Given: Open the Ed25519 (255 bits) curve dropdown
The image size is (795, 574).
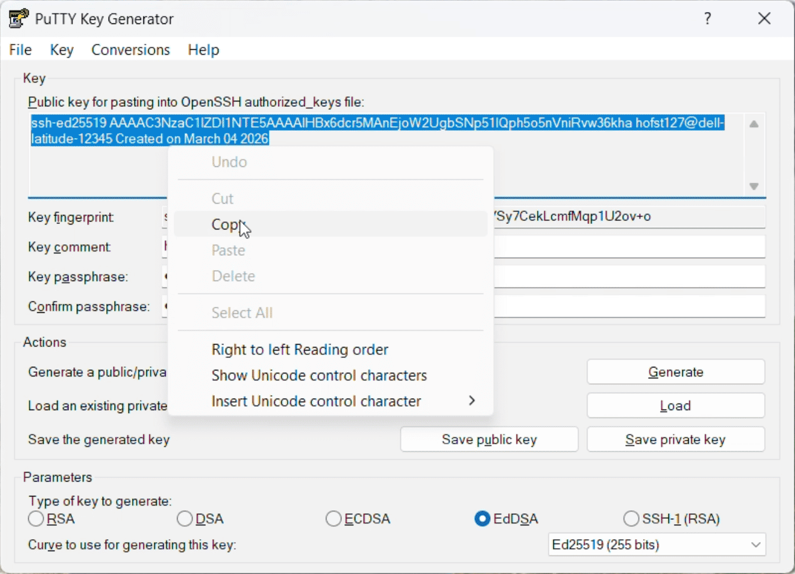Looking at the screenshot, I should click(657, 545).
